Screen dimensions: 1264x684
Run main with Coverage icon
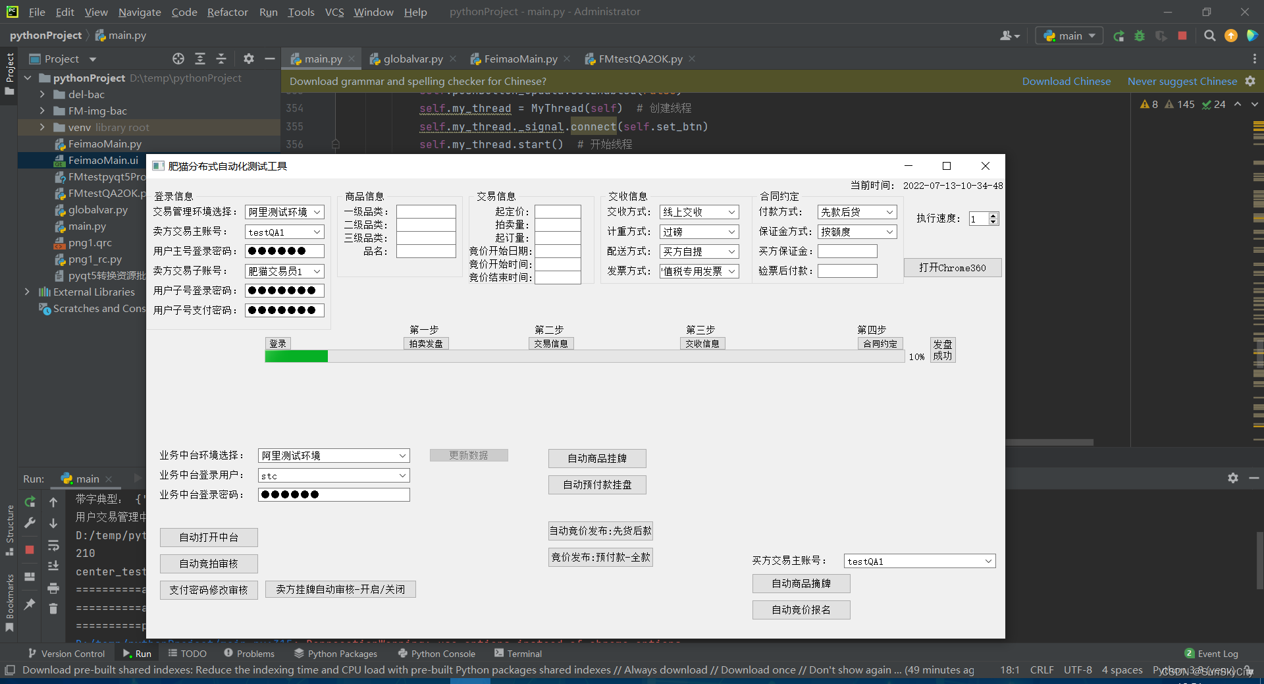point(1161,36)
